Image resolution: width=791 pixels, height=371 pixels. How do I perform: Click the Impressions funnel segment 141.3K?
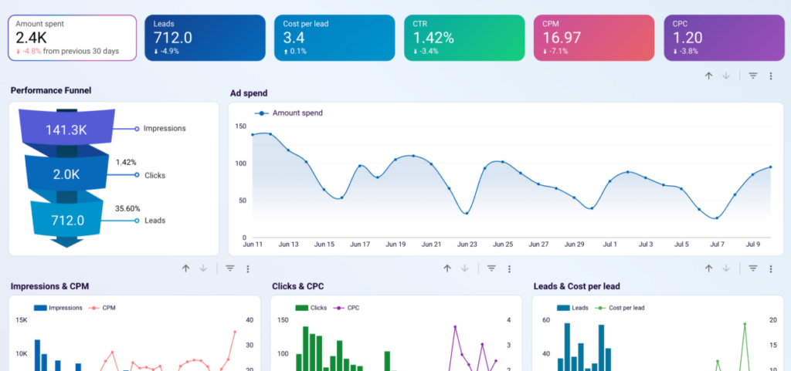coord(66,130)
